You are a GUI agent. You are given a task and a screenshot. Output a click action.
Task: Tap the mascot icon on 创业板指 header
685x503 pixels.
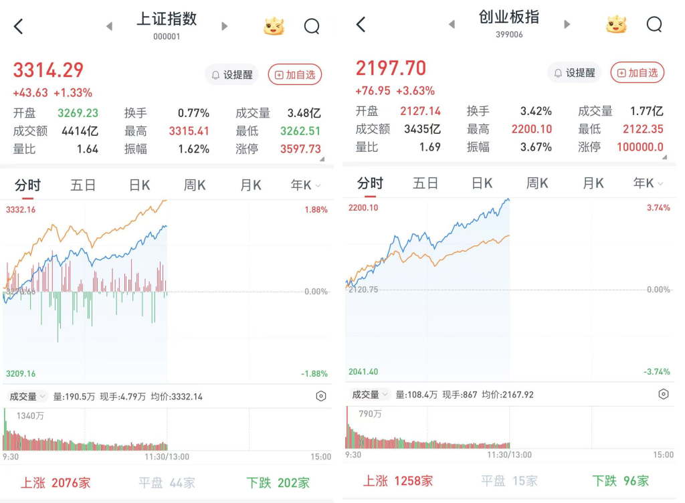coord(616,25)
